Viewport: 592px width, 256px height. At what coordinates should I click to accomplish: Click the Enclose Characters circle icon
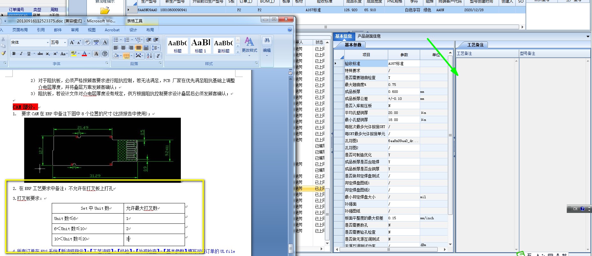(105, 54)
